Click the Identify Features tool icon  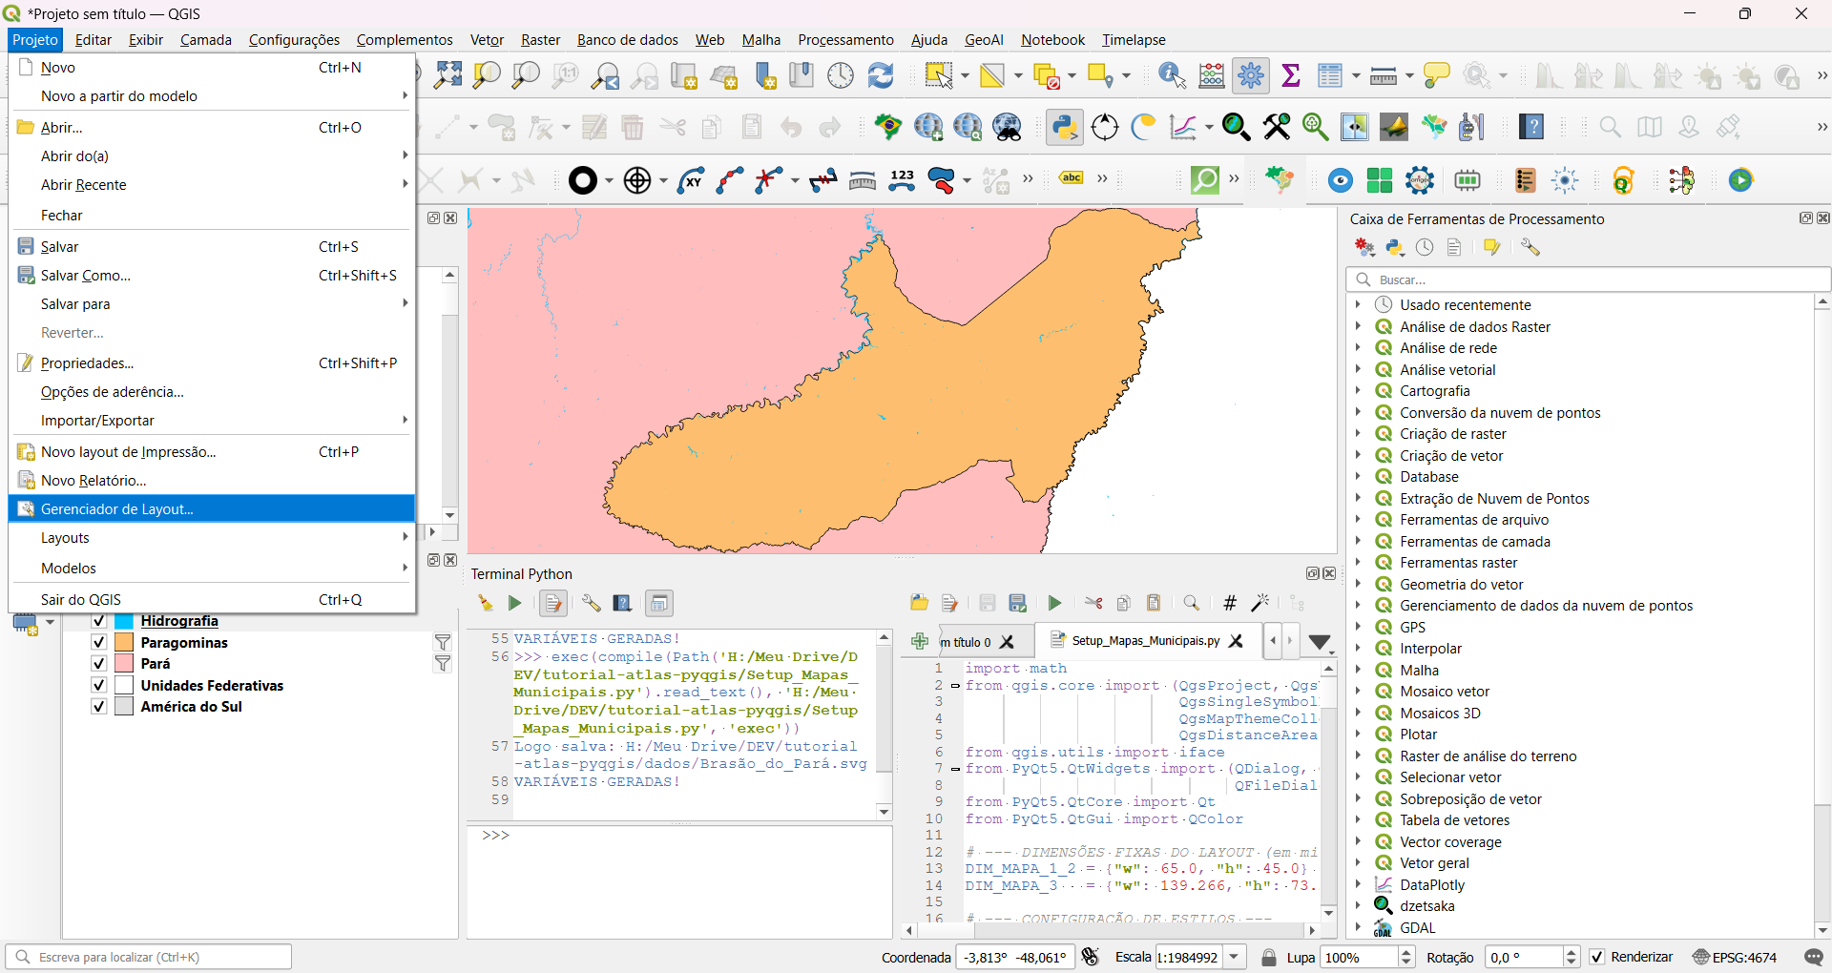(1171, 75)
